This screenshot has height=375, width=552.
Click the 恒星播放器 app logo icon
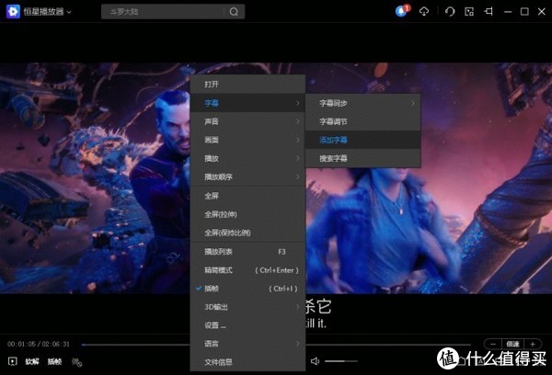(13, 12)
